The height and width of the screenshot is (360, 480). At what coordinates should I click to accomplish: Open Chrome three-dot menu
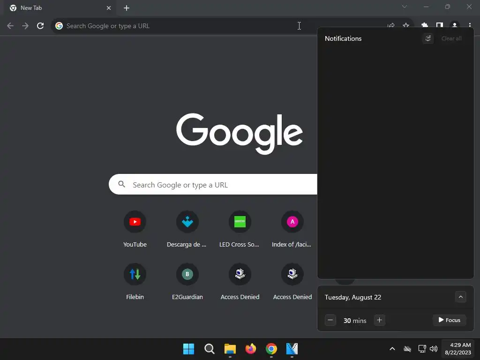coord(470,26)
